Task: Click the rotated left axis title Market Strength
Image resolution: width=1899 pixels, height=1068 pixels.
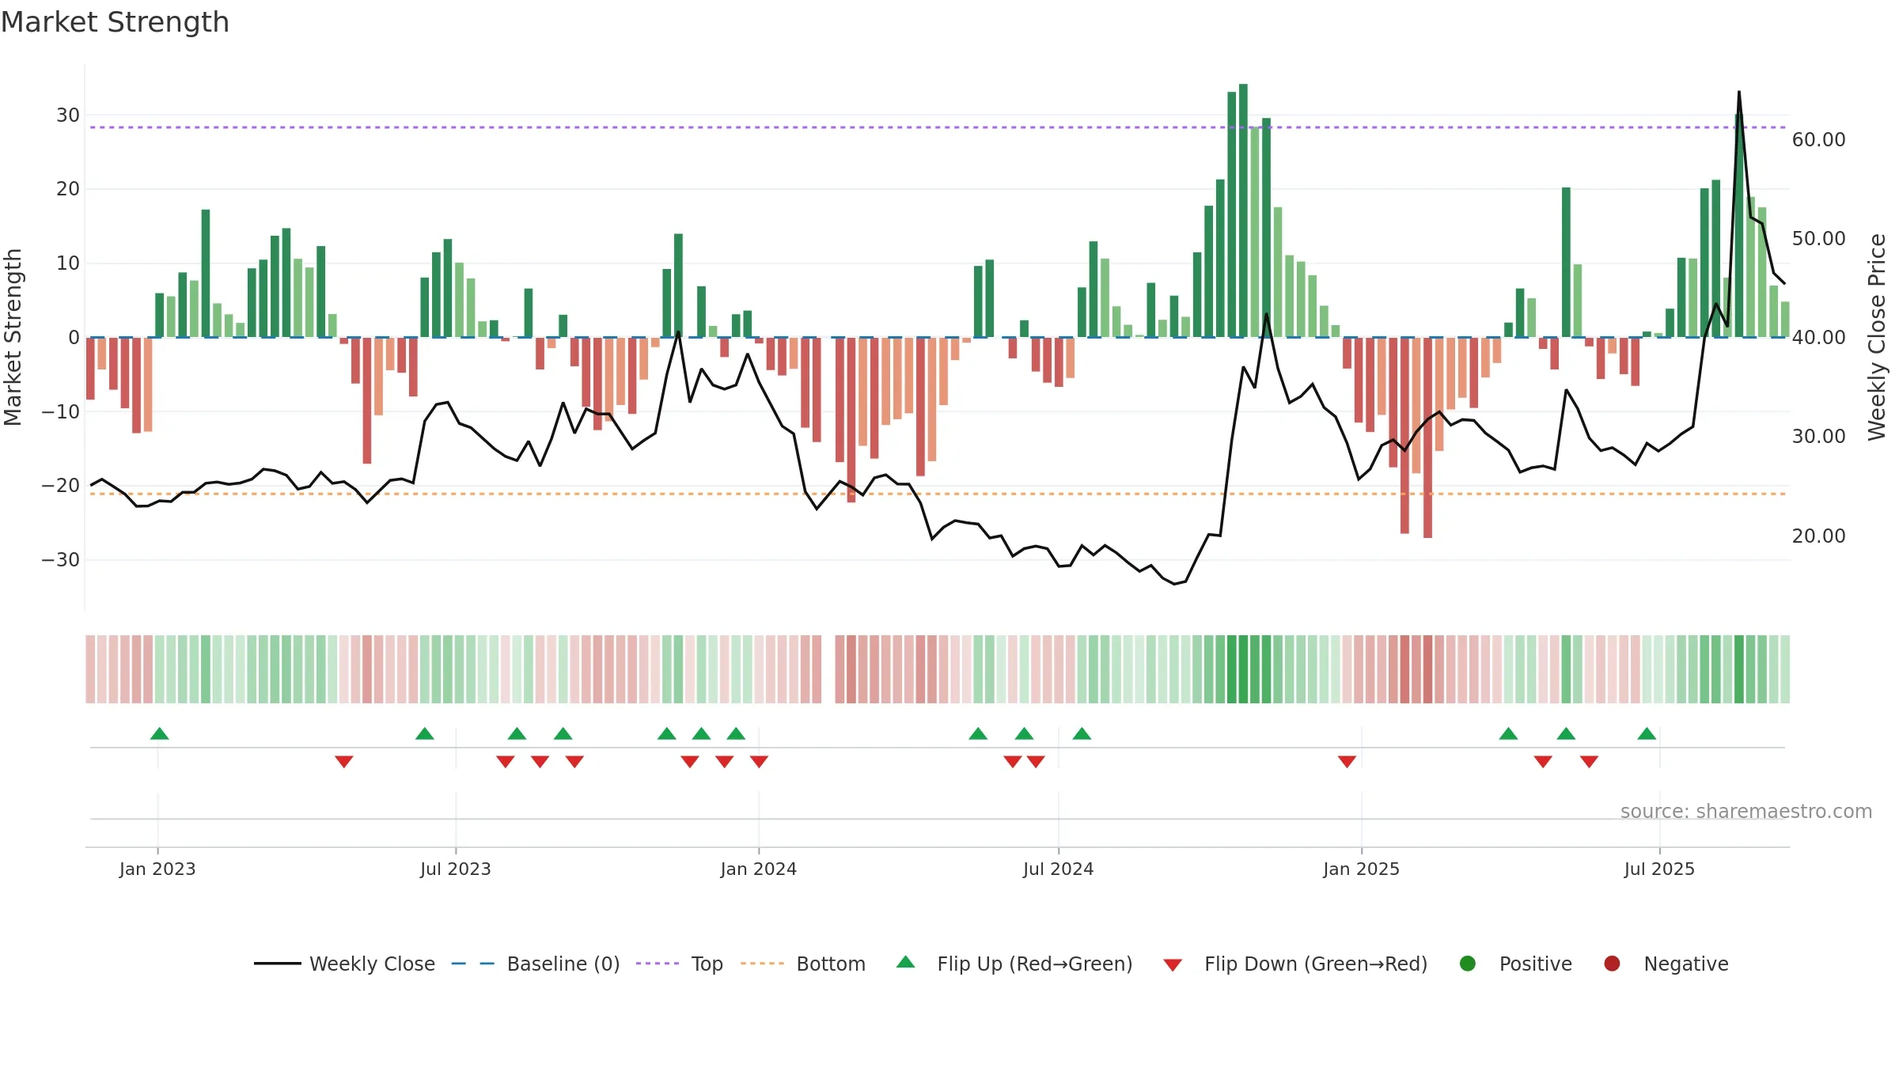Action: (13, 337)
